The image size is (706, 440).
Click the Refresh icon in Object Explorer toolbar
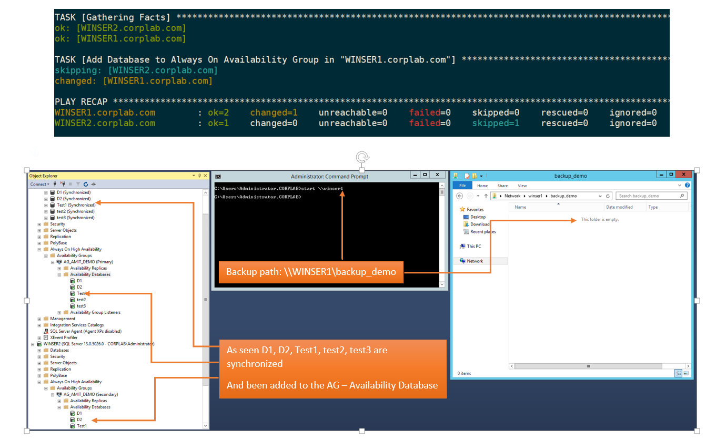tap(86, 184)
